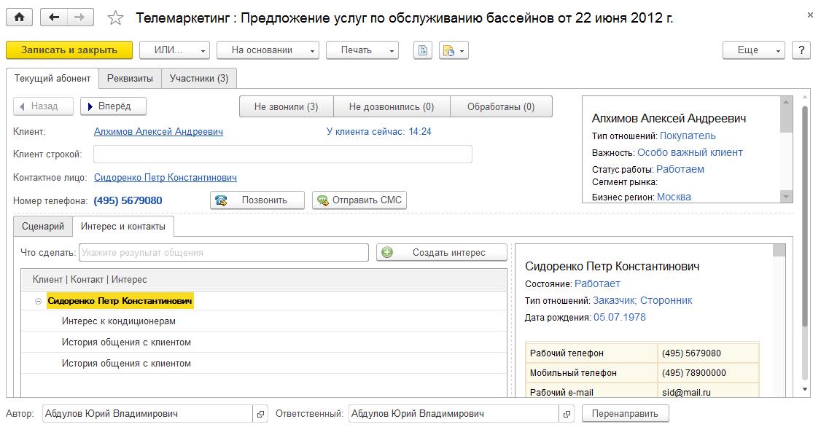Open client link Алхимов Алексей Андреевич

158,132
